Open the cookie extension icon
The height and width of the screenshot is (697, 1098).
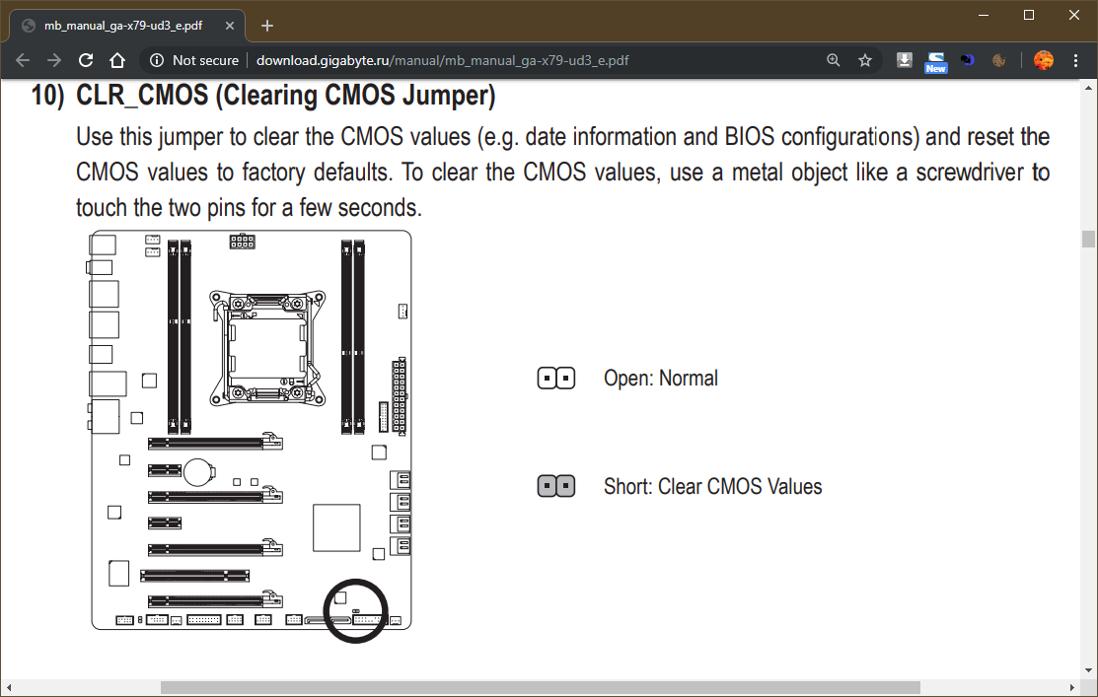coord(999,60)
